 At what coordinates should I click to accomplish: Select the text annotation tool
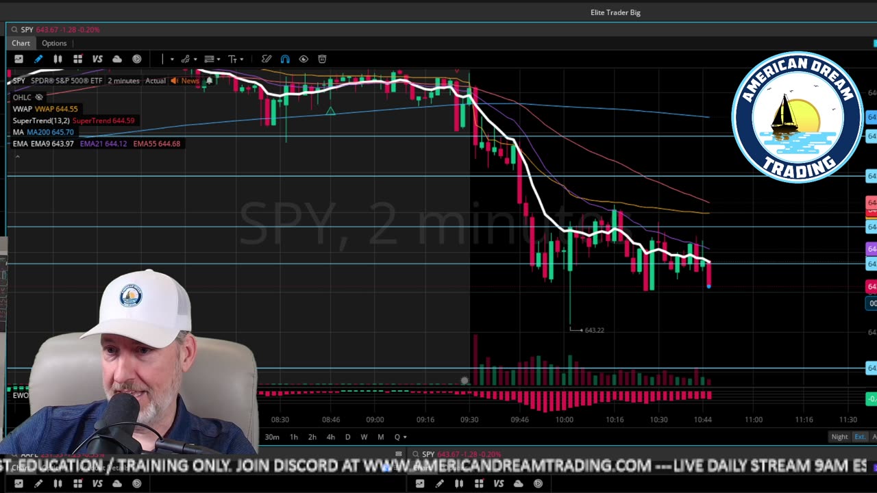(x=232, y=59)
